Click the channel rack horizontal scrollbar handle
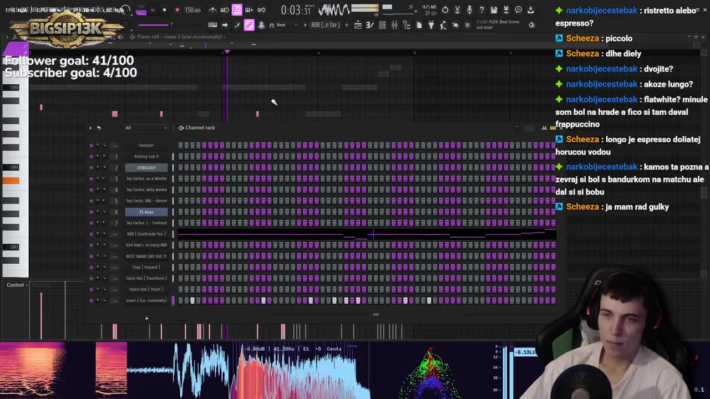The height and width of the screenshot is (399, 710). 376,314
